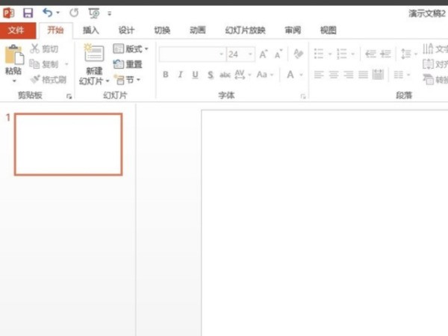The image size is (448, 336).
Task: Click the Format Painter (格式刷) icon
Action: (x=35, y=79)
